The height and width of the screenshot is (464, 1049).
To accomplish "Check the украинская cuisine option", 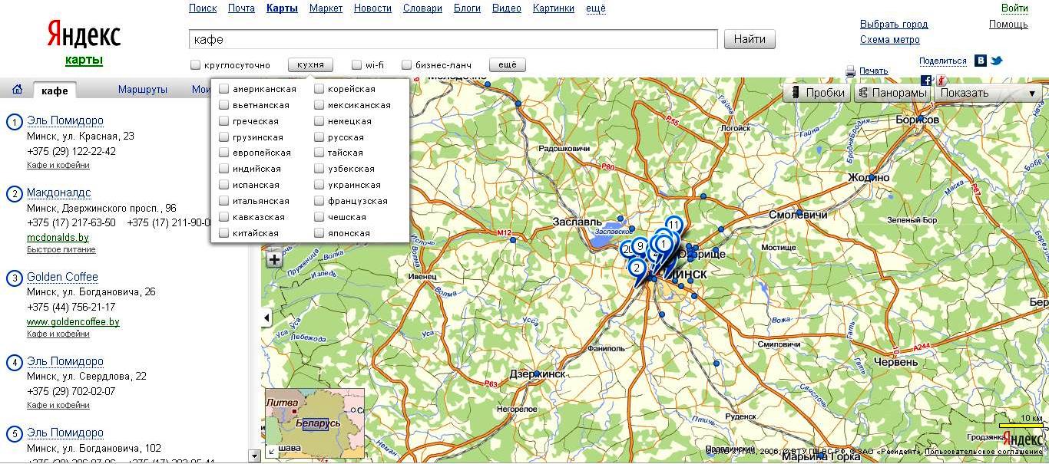I will (x=319, y=185).
